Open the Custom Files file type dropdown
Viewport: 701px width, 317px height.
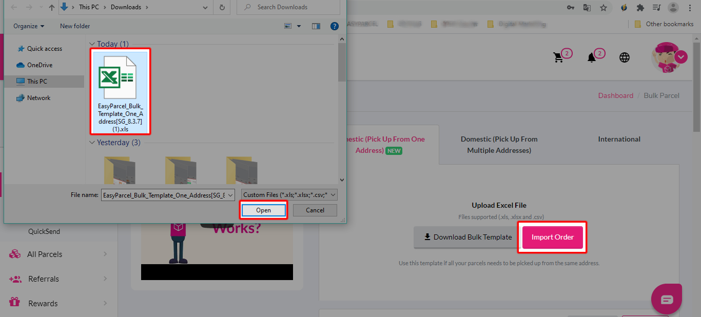click(288, 194)
